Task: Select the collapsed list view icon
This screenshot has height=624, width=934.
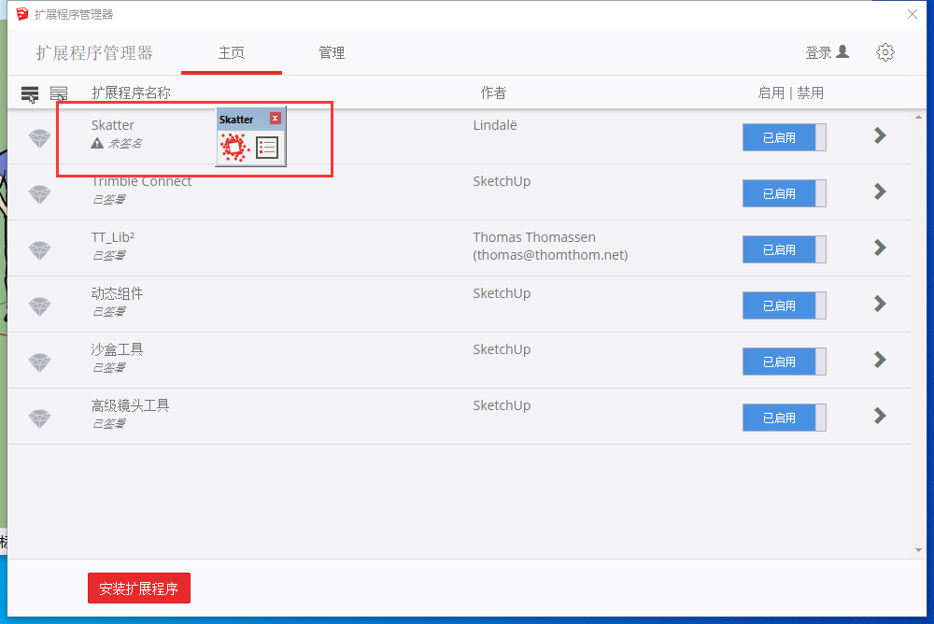Action: pyautogui.click(x=58, y=93)
